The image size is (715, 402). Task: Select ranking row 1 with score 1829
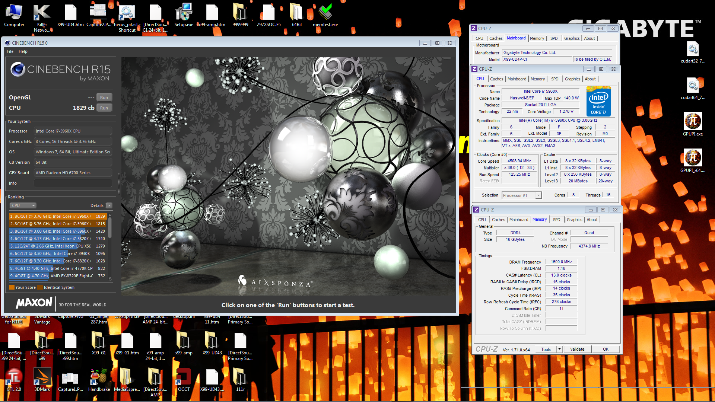58,216
